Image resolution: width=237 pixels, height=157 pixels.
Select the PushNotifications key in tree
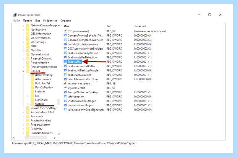click(x=42, y=133)
